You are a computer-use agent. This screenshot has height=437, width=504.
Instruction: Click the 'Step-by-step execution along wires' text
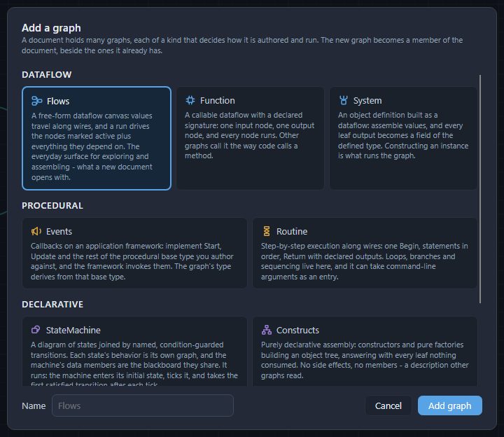365,261
